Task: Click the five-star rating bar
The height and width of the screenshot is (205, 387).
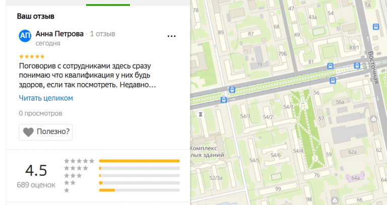Action: (x=139, y=161)
